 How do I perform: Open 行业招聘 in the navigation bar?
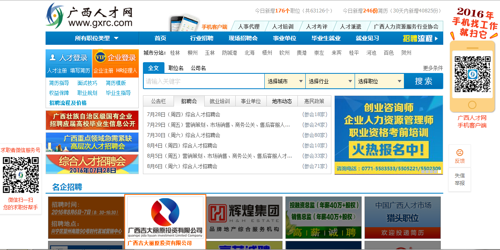point(202,38)
